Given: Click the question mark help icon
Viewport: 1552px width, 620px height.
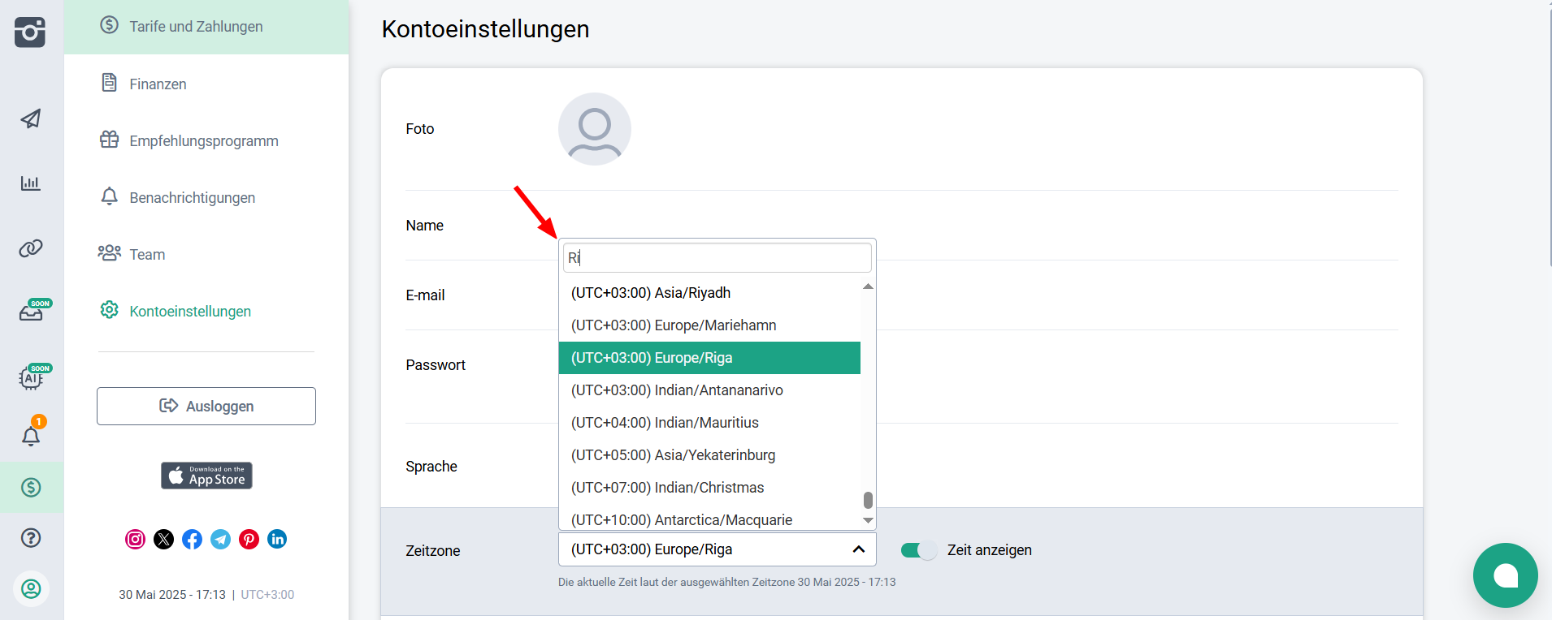Looking at the screenshot, I should tap(31, 538).
